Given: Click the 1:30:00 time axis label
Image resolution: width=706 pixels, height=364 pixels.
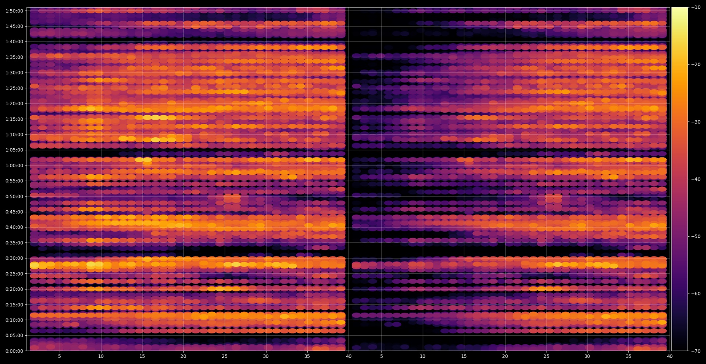Looking at the screenshot, I should [14, 73].
